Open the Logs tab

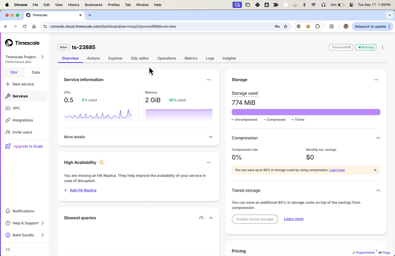point(210,58)
